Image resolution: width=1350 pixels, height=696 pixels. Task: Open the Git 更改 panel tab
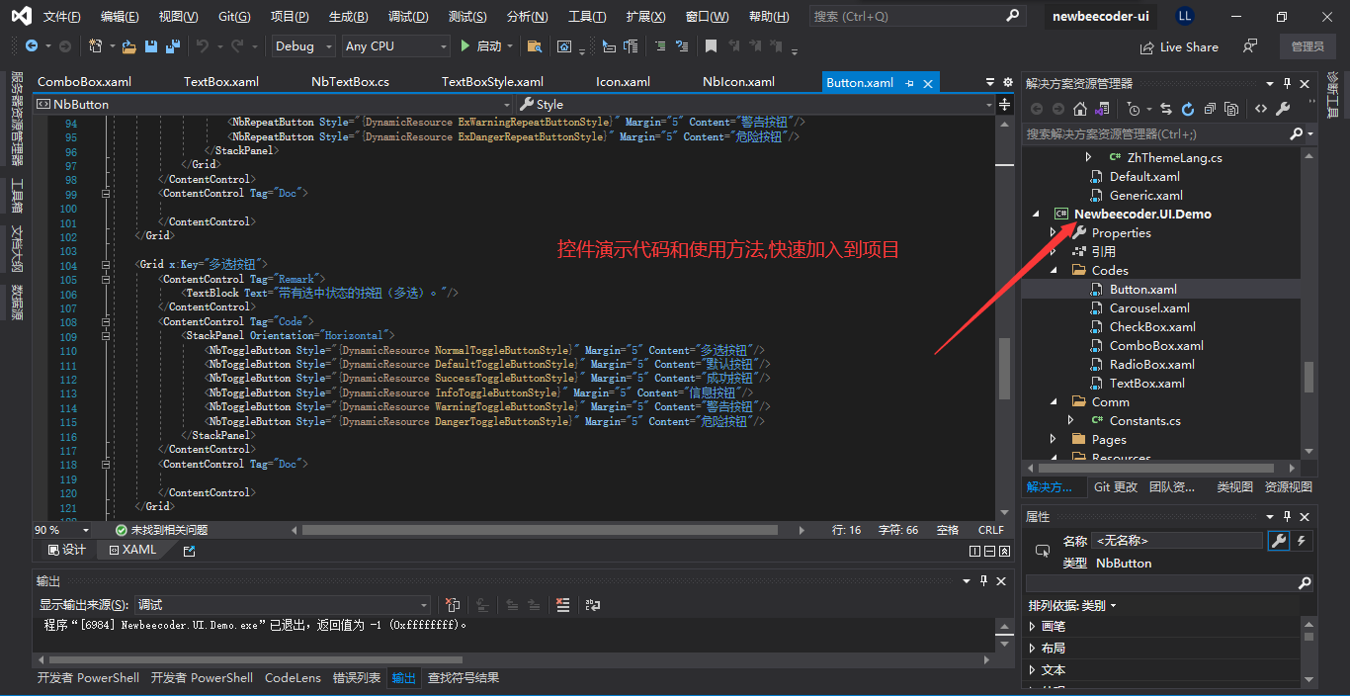(1116, 487)
